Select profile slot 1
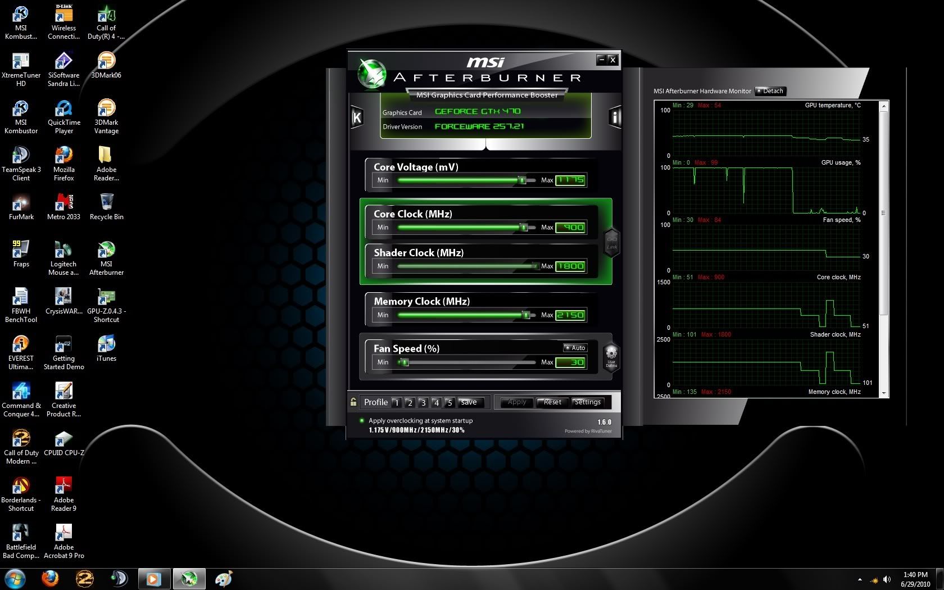This screenshot has height=590, width=944. coord(397,402)
